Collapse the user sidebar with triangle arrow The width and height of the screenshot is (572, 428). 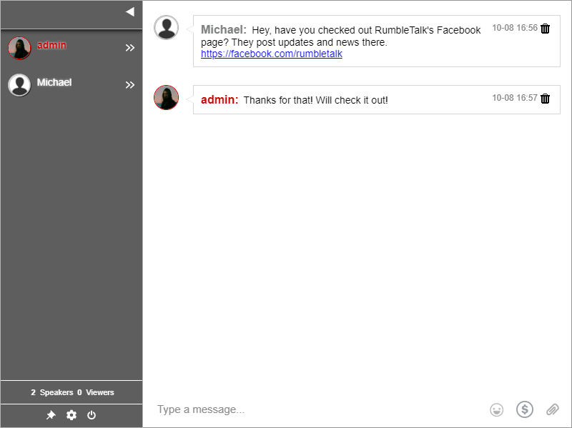pos(129,11)
